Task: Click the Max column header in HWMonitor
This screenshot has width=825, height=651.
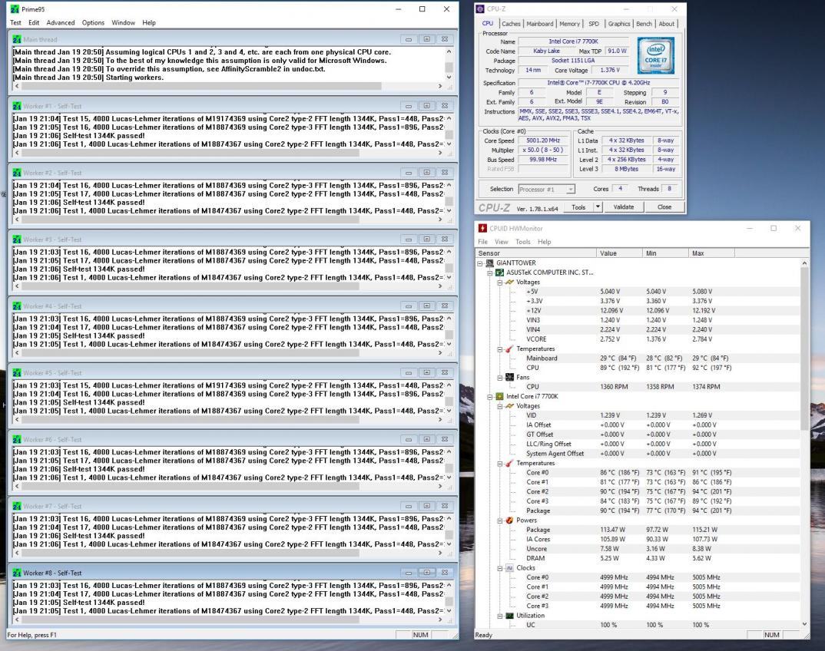Action: tap(711, 253)
